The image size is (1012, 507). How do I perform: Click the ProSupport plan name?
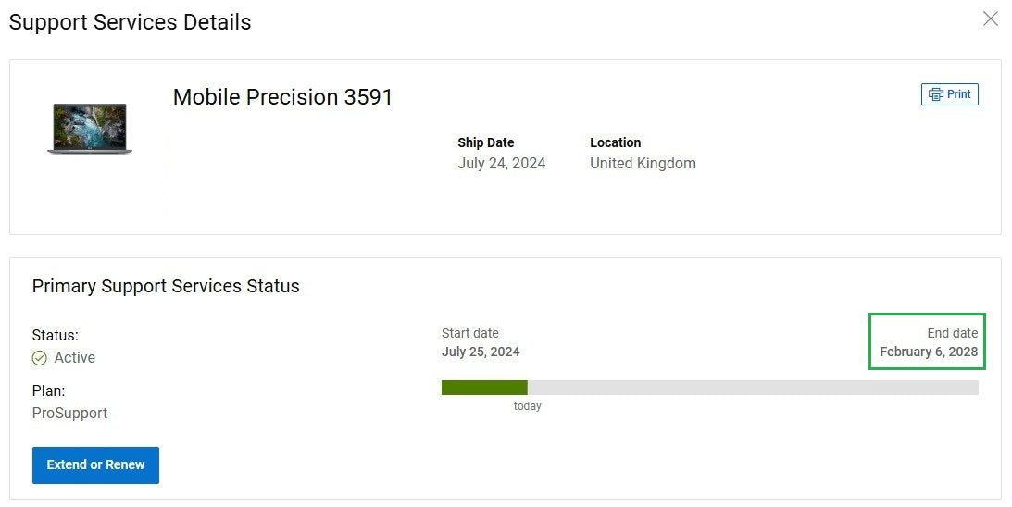coord(69,413)
